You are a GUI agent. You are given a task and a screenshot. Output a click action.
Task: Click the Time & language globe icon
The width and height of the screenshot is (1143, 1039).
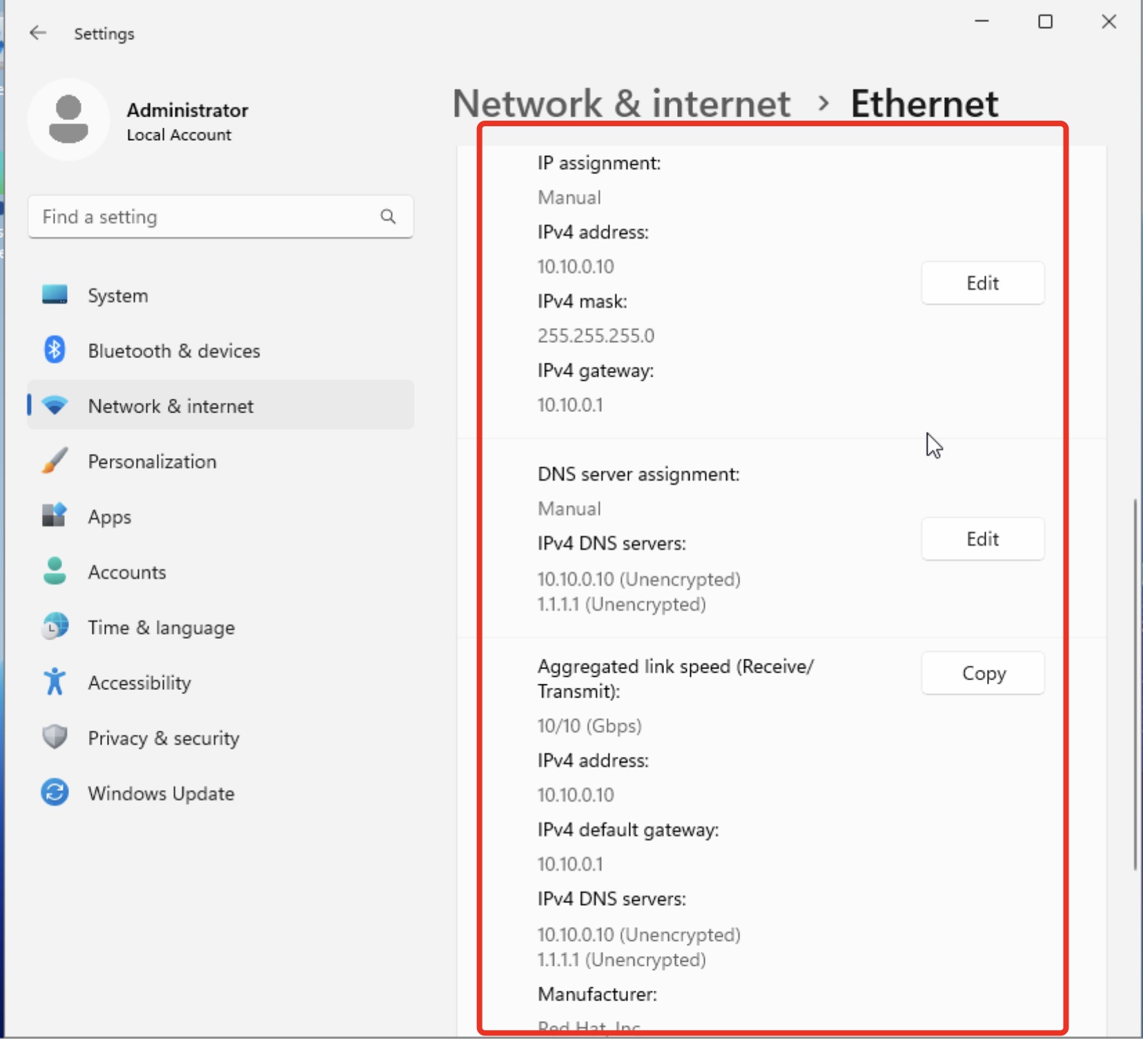point(55,626)
